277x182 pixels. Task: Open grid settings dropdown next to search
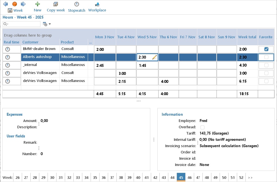click(47, 24)
